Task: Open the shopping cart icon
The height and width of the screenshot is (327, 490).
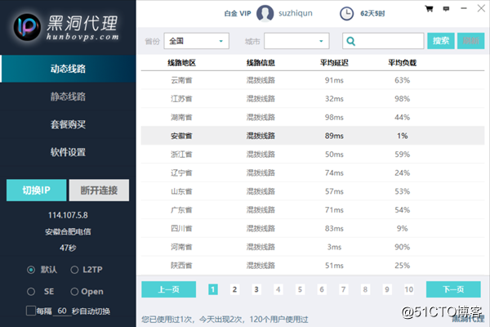Action: [429, 9]
